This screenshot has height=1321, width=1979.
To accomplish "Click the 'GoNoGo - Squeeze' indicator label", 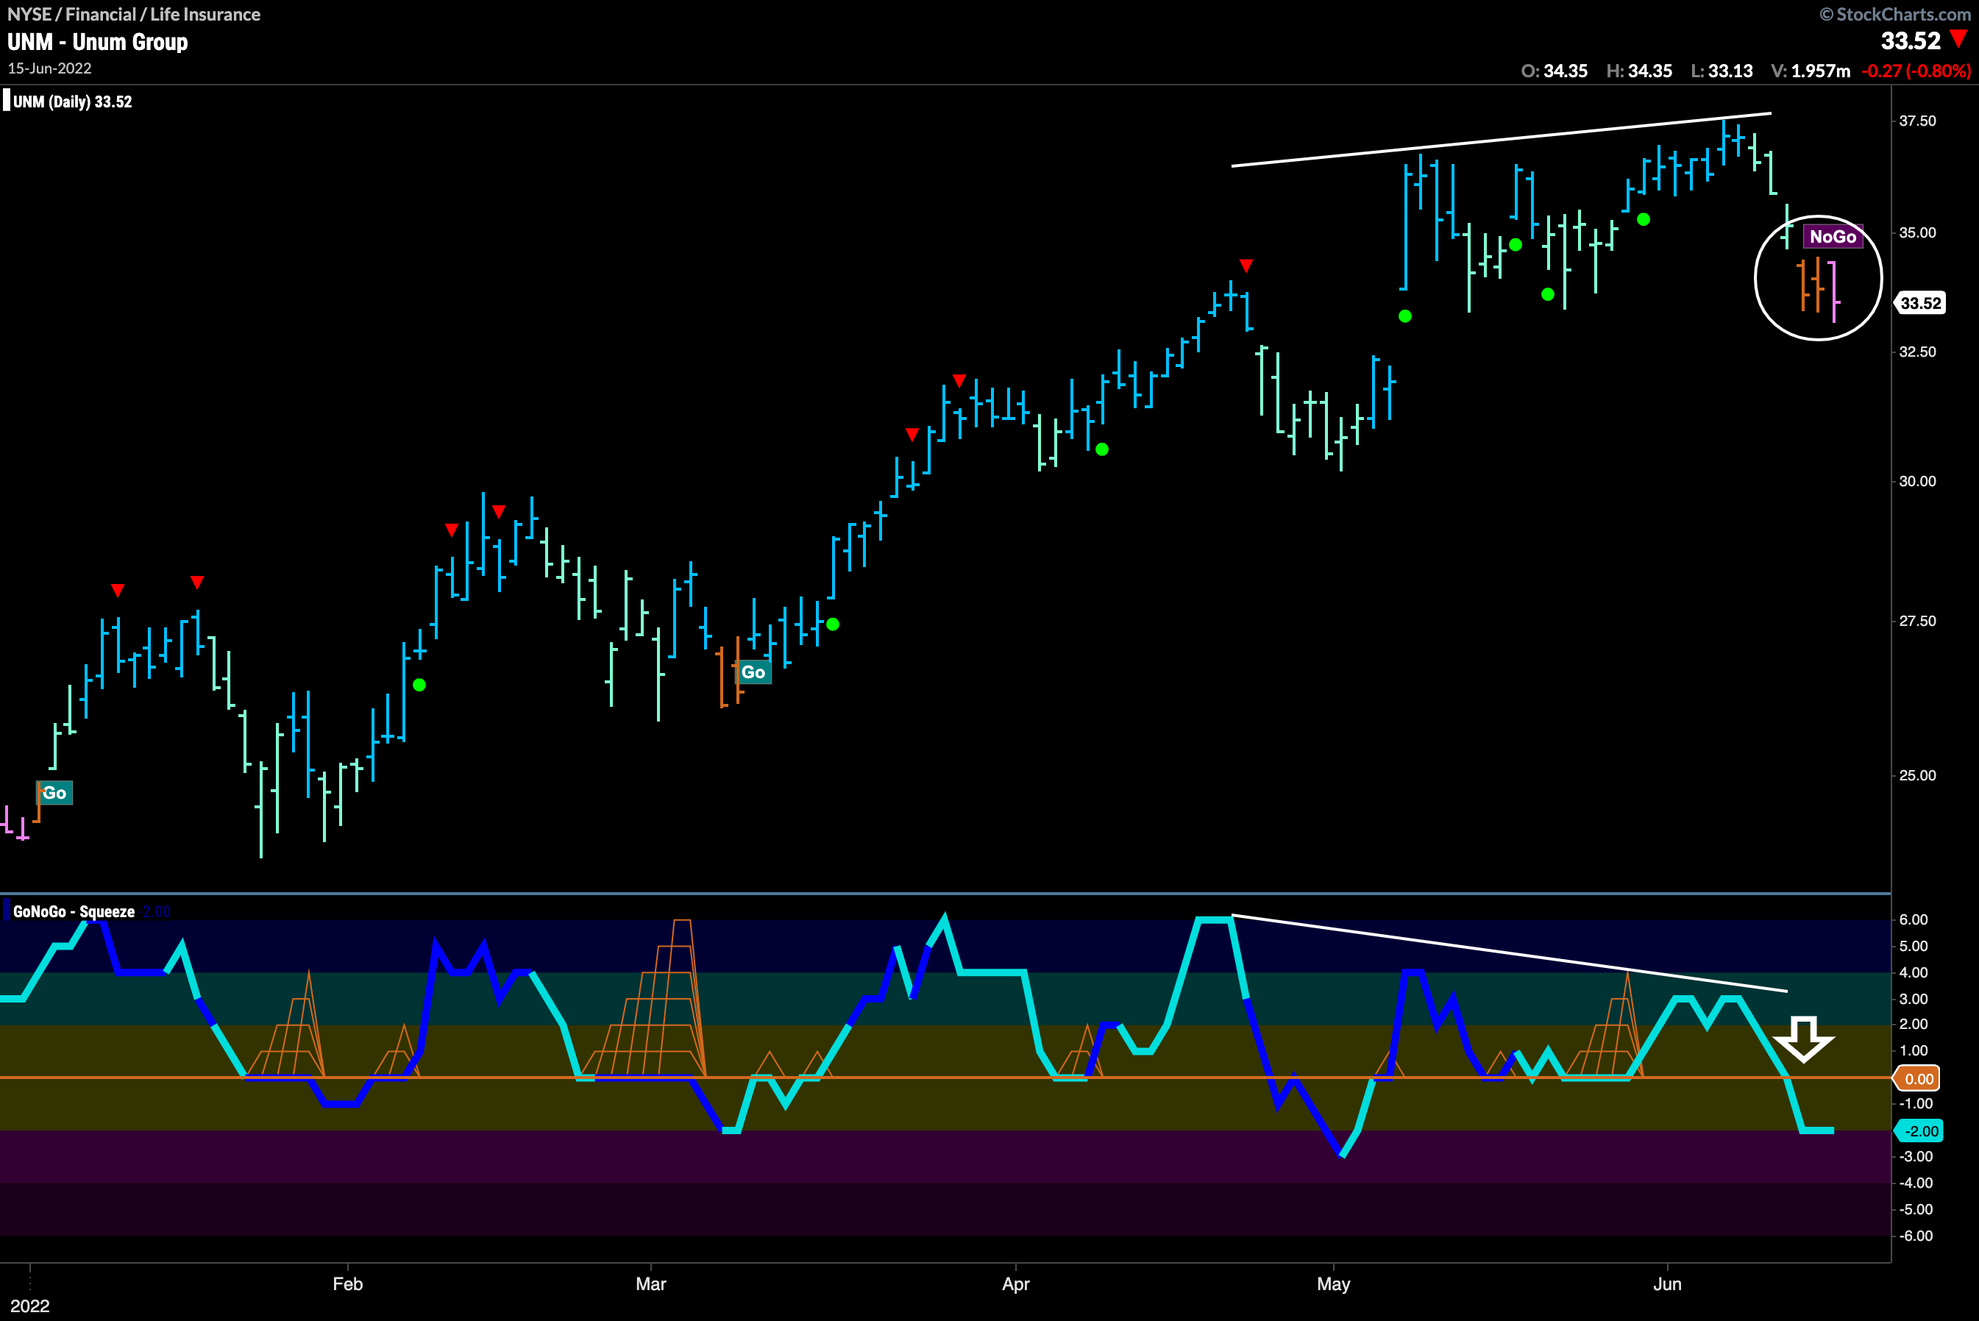I will pyautogui.click(x=74, y=911).
